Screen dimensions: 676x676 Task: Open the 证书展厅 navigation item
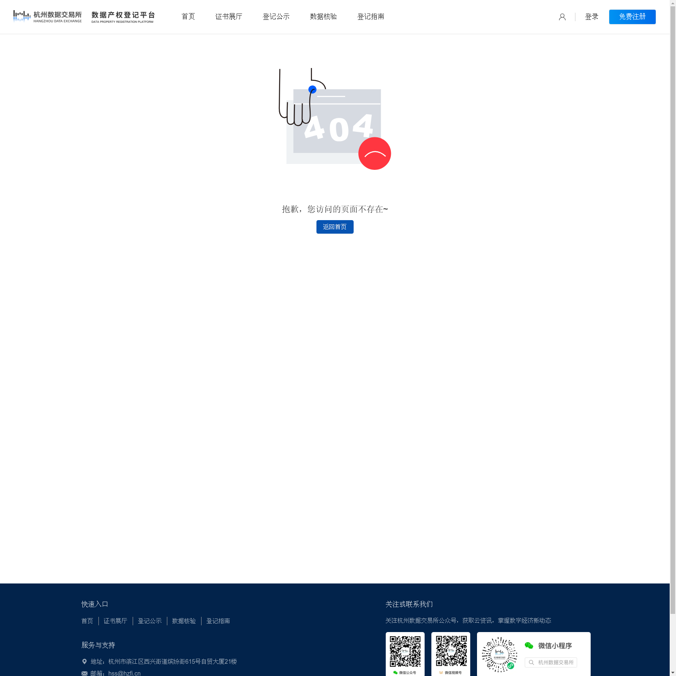[229, 16]
